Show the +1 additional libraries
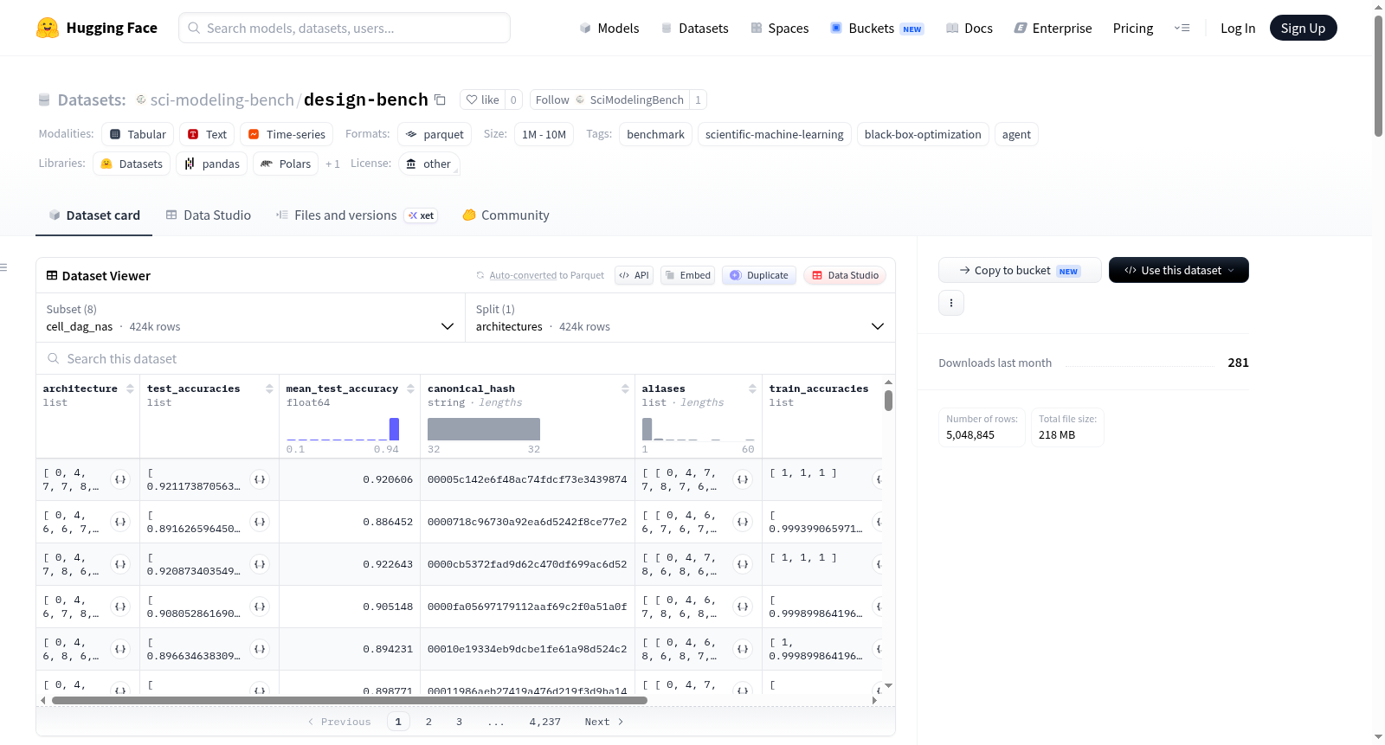 [332, 164]
